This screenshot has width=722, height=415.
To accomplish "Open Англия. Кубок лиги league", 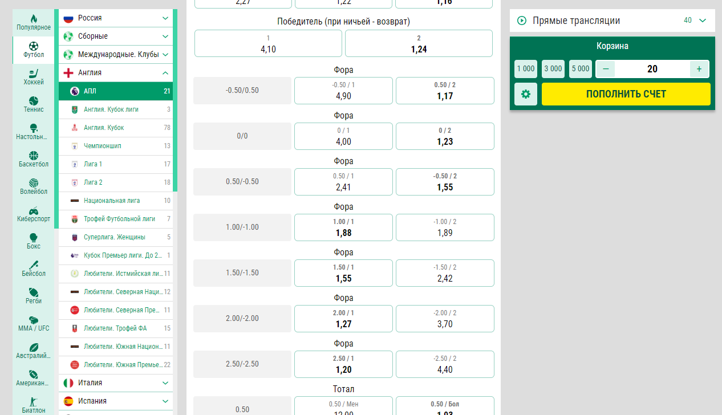I will pyautogui.click(x=116, y=109).
